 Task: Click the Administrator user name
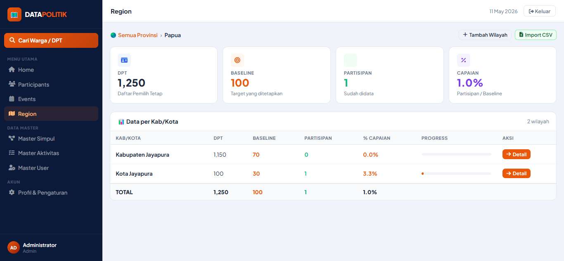(40, 245)
